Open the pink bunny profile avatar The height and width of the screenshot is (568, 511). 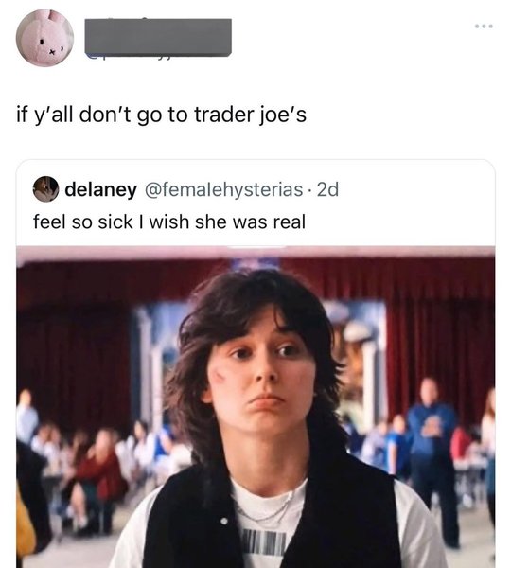(x=44, y=38)
